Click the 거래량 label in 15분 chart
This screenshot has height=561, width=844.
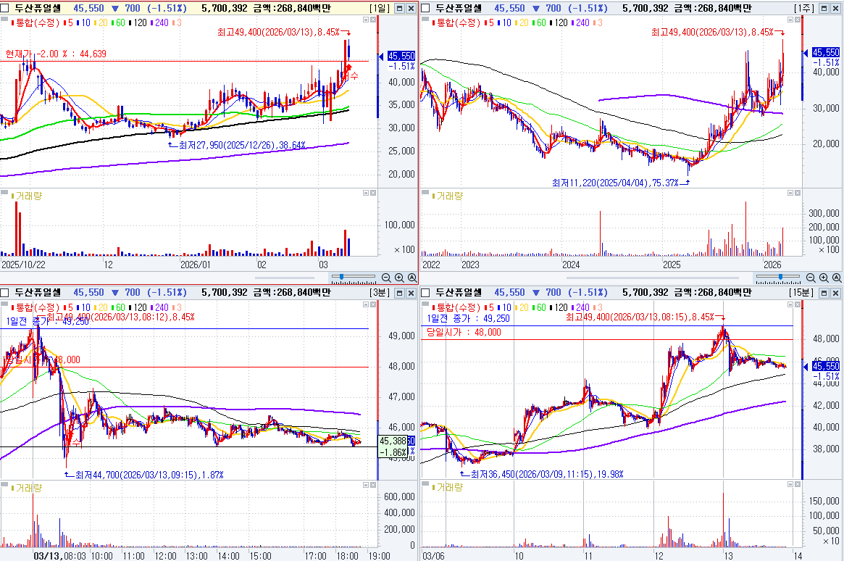point(449,488)
